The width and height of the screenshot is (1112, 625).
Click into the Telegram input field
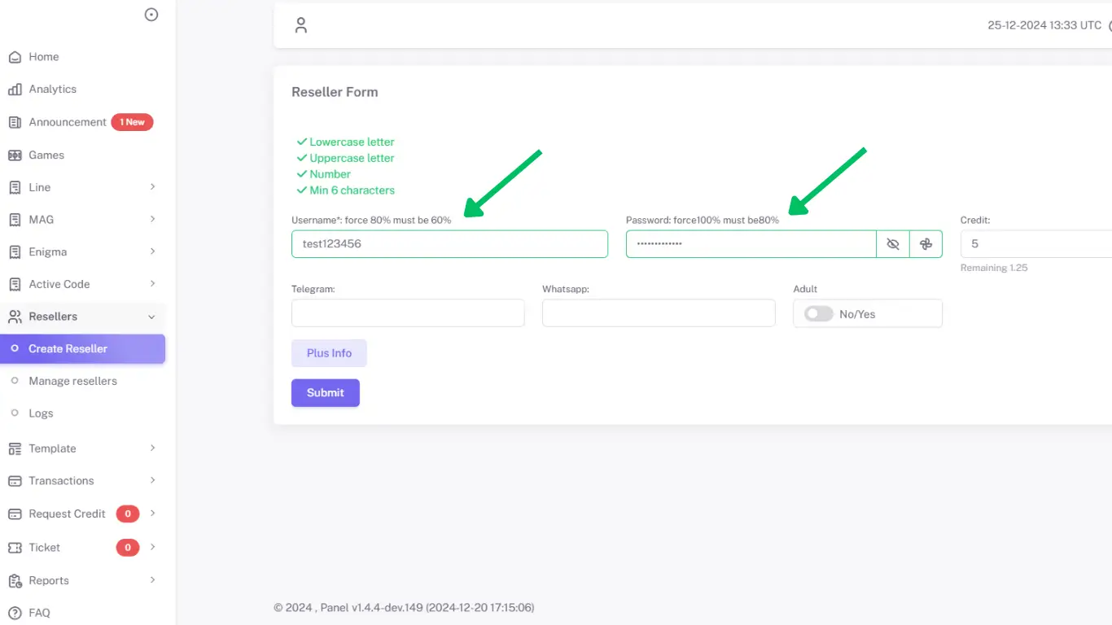click(x=408, y=313)
